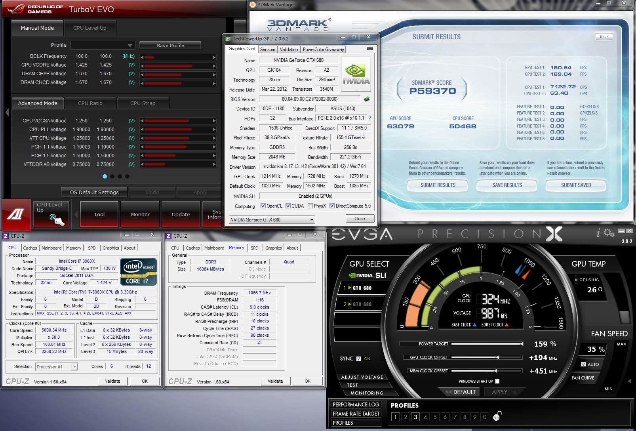Click right arrow of CPU VCORE Voltage slider
Image resolution: width=636 pixels, height=431 pixels.
click(x=214, y=66)
